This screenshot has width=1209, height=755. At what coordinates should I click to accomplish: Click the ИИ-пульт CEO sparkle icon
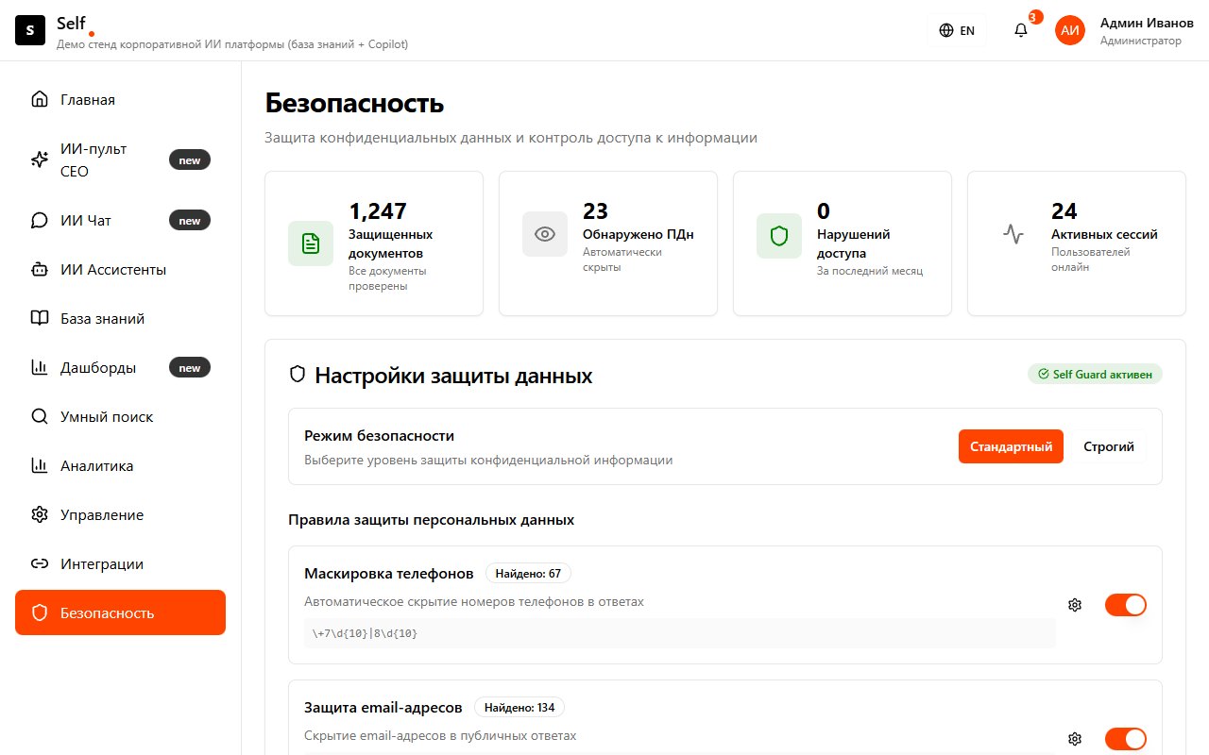(40, 159)
